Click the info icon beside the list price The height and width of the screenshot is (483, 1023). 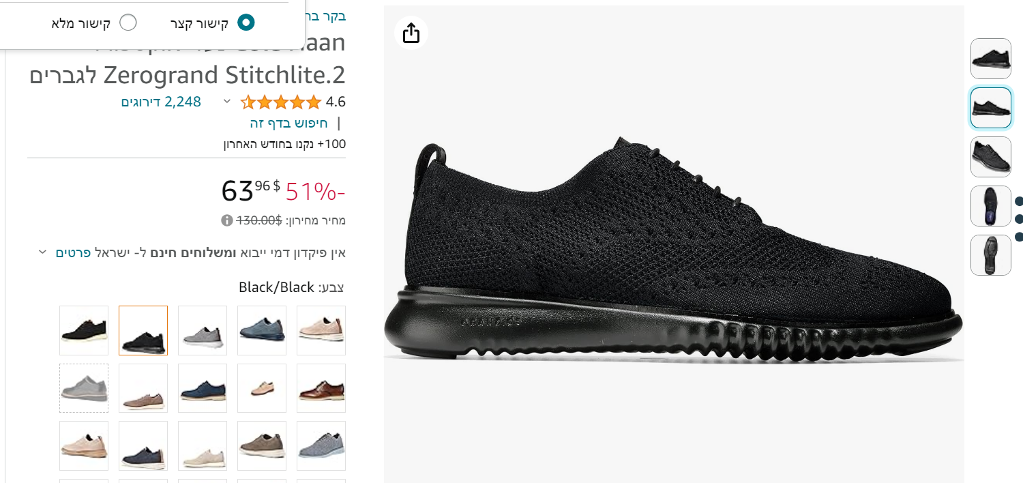coord(227,220)
